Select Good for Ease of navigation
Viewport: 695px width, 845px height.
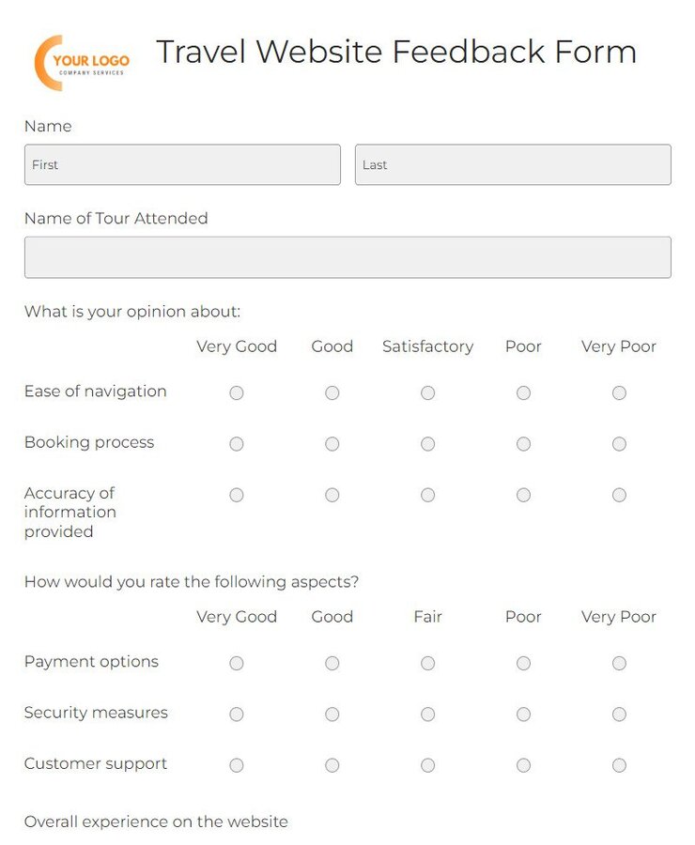332,392
